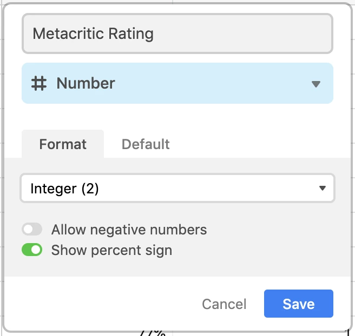
Task: Click the word Number in type selector
Action: tap(86, 83)
